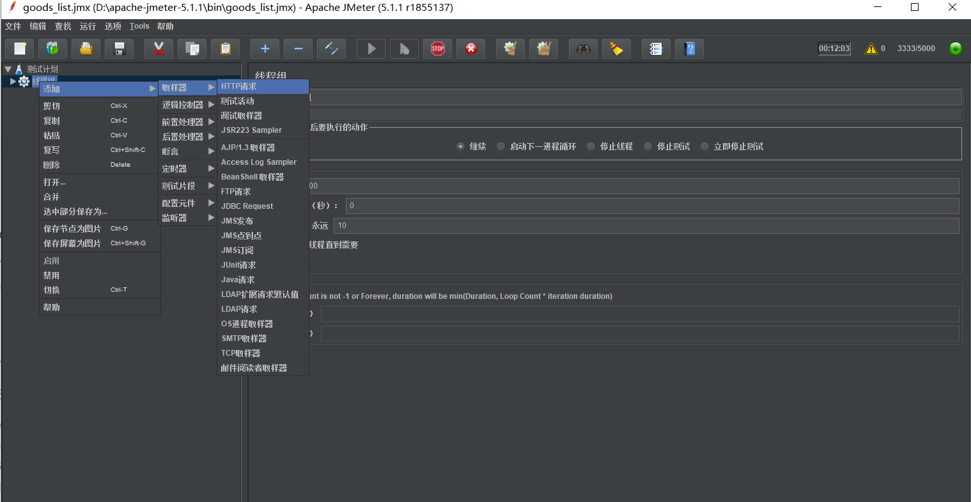971x502 pixels.
Task: Expand the 监听器 submenu
Action: pyautogui.click(x=188, y=218)
